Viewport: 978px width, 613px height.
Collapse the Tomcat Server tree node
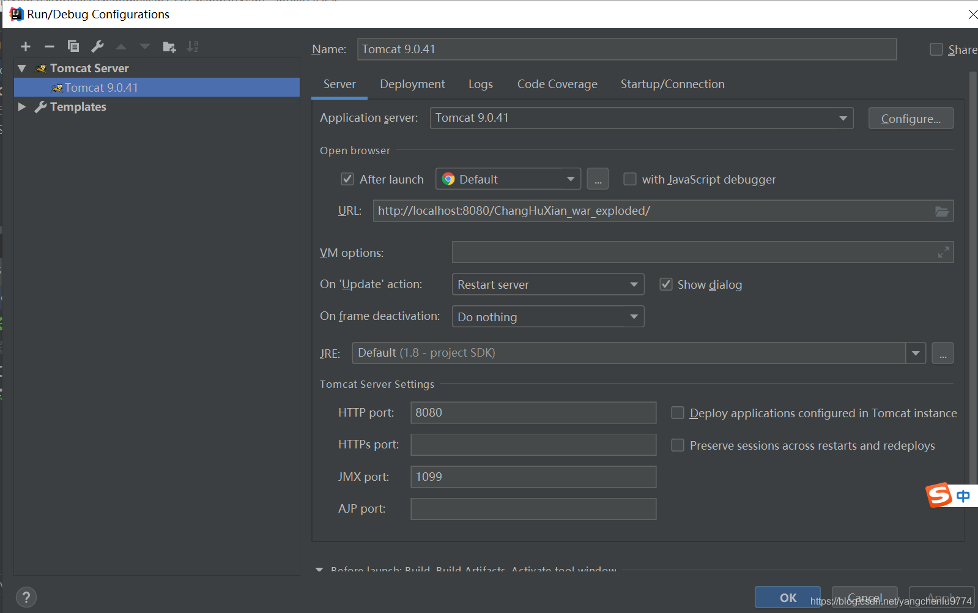tap(22, 69)
